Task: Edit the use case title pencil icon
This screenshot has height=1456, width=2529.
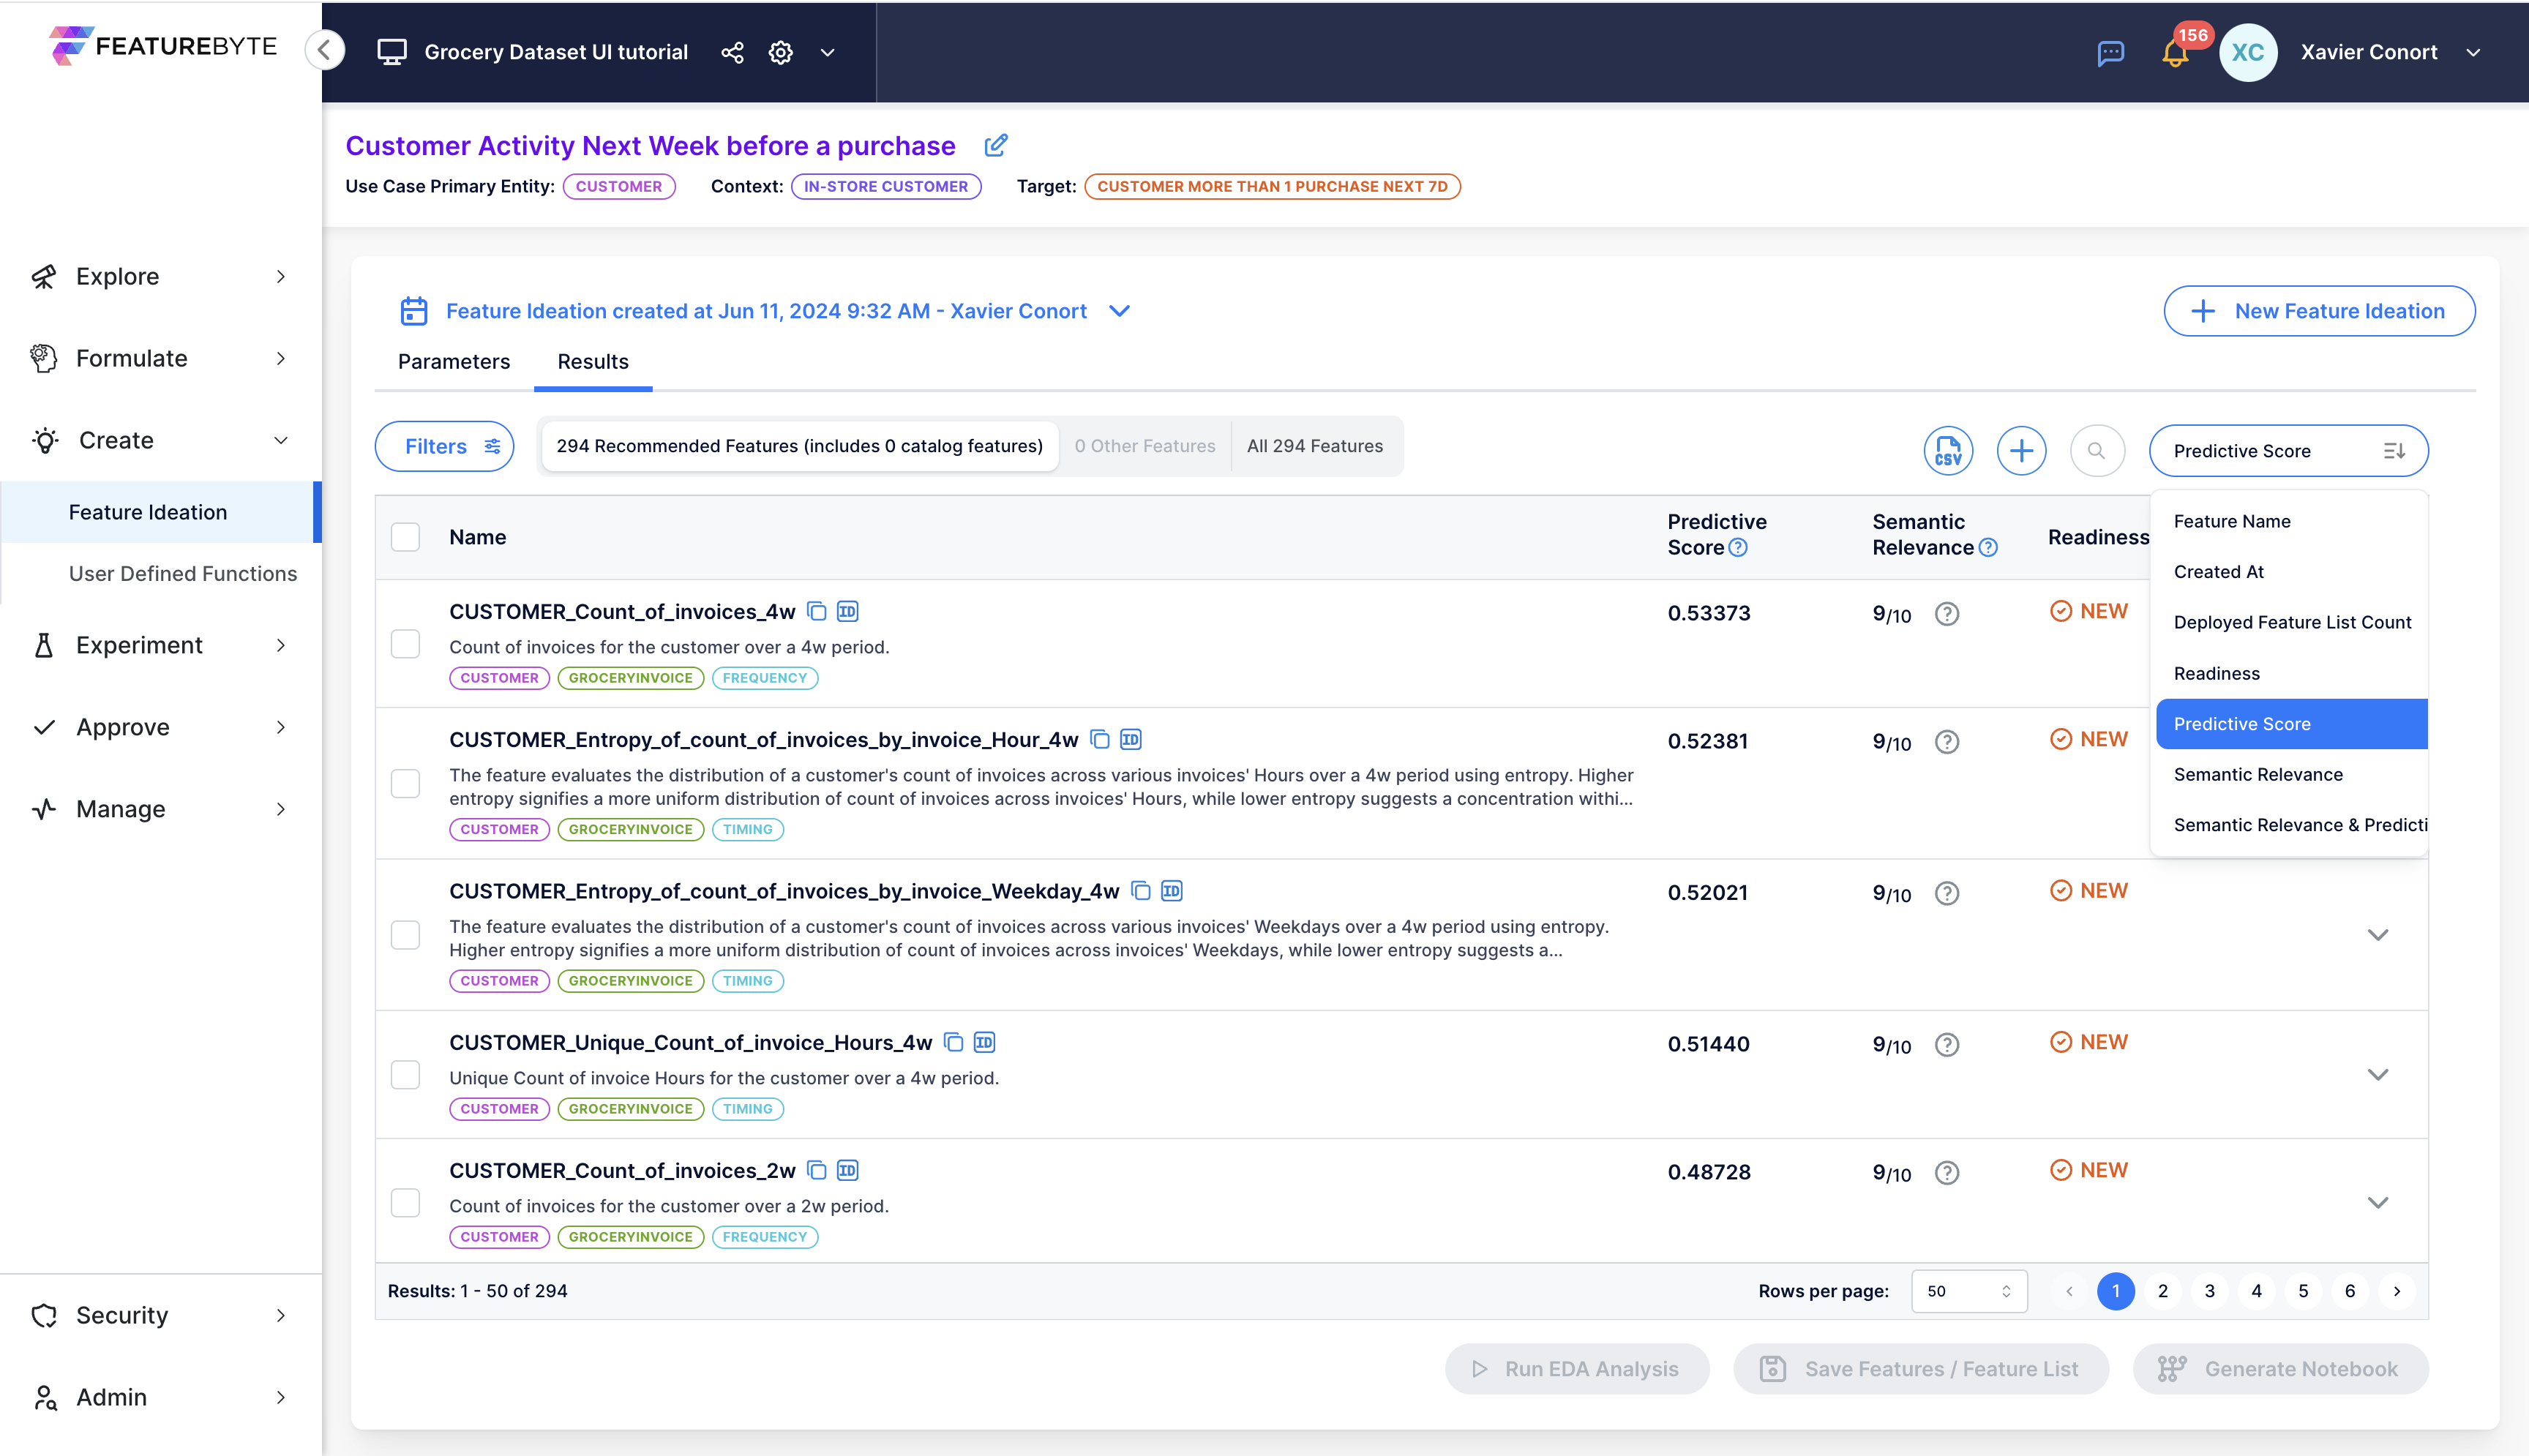Action: coord(996,145)
